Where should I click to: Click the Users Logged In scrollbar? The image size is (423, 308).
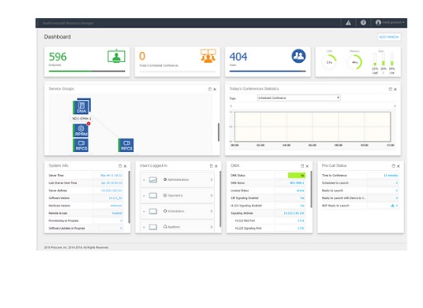click(221, 199)
